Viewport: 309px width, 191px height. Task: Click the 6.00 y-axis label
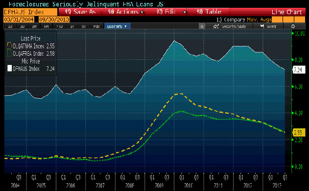tap(299, 86)
